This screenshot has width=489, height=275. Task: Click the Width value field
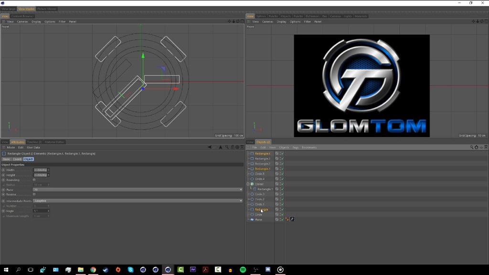click(x=40, y=170)
